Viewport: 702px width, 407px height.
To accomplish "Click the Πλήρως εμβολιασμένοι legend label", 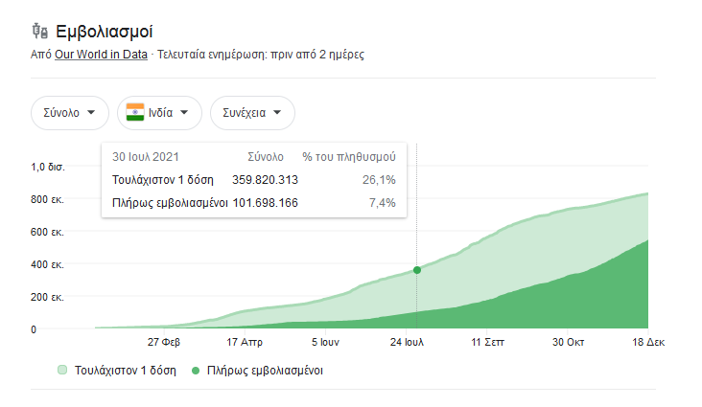I will coord(265,370).
